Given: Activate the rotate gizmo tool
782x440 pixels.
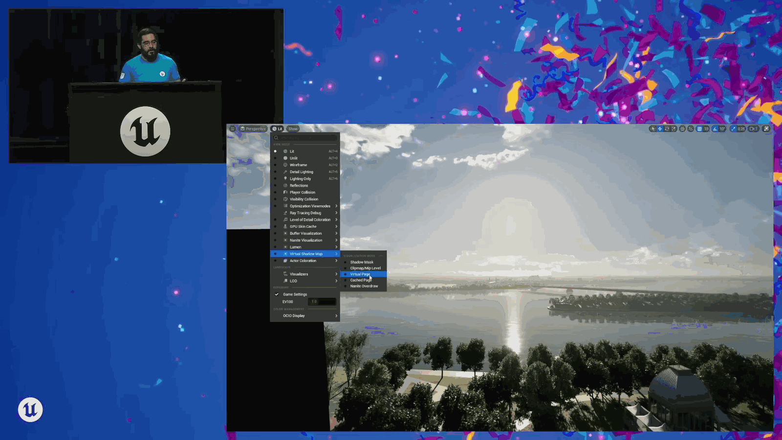Looking at the screenshot, I should pos(667,129).
